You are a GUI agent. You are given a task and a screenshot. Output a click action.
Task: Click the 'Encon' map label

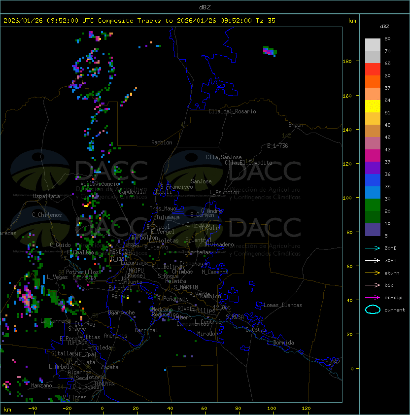point(296,125)
